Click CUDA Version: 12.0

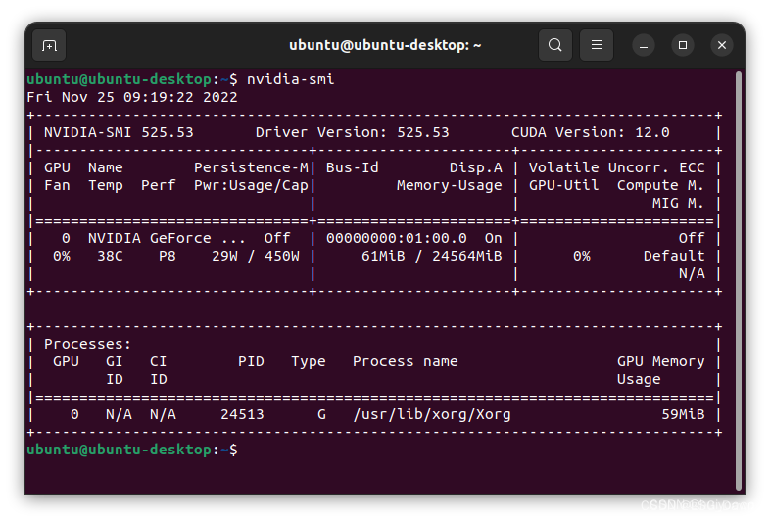point(591,132)
